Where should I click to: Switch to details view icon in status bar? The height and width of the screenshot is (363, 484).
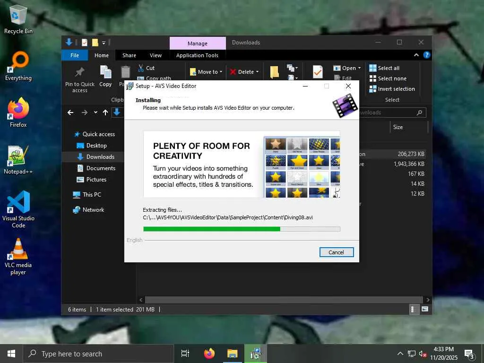coord(413,309)
